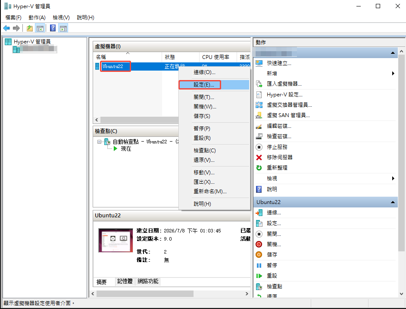Choose 暫停(P) in context menu
This screenshot has width=406, height=309.
click(x=214, y=129)
